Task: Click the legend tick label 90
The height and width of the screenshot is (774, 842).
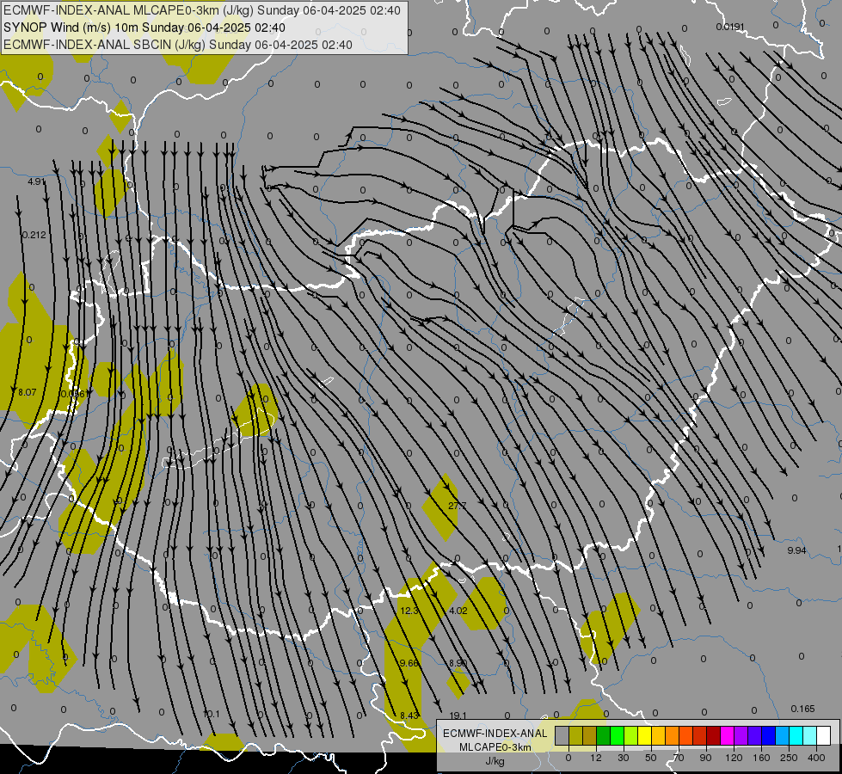Action: (x=705, y=758)
